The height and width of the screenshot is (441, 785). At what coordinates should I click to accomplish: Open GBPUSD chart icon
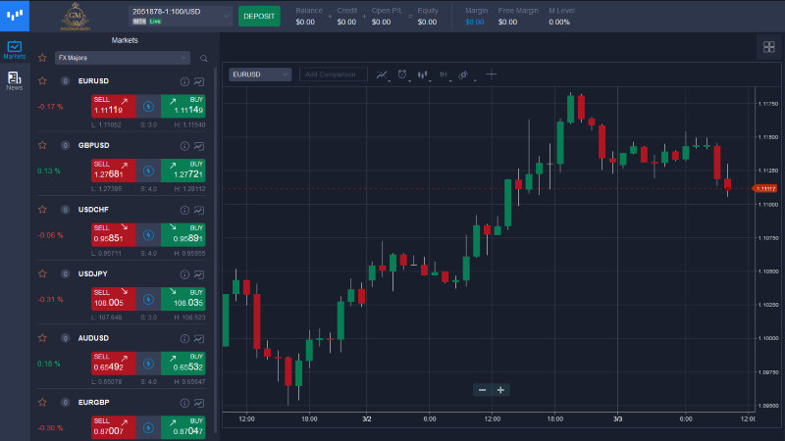(199, 145)
